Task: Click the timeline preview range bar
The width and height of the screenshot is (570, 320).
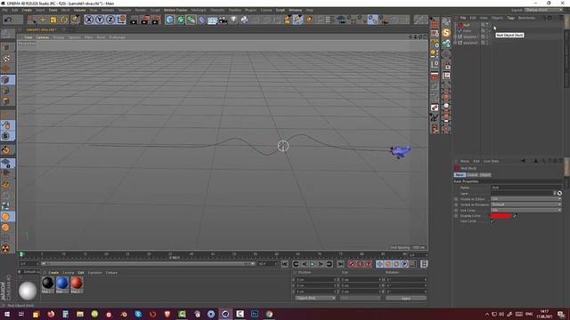Action: click(x=148, y=264)
